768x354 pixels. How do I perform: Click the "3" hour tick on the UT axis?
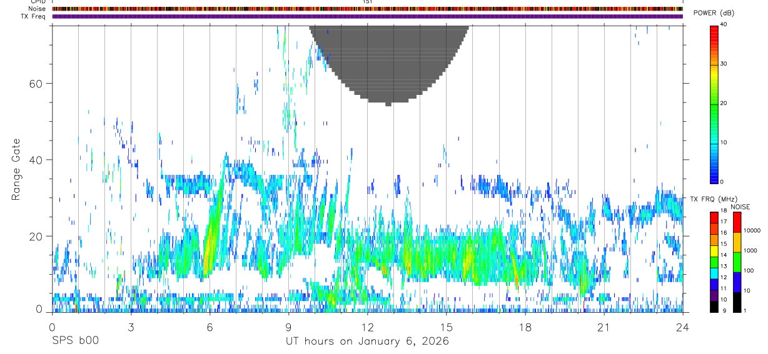coord(131,327)
